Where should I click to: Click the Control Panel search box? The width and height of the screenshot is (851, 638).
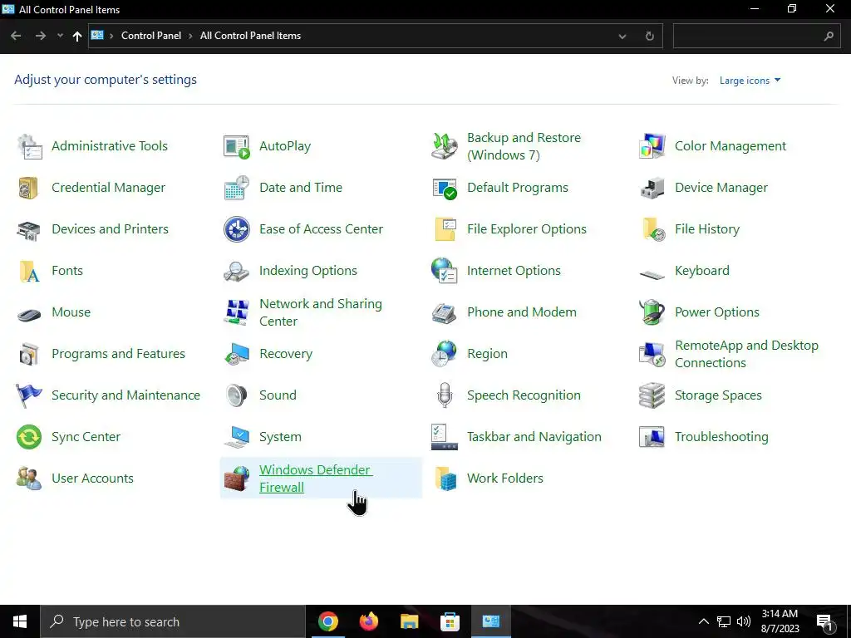click(x=757, y=36)
